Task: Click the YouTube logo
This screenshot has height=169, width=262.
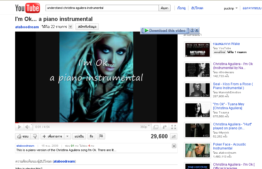Action: coord(28,8)
